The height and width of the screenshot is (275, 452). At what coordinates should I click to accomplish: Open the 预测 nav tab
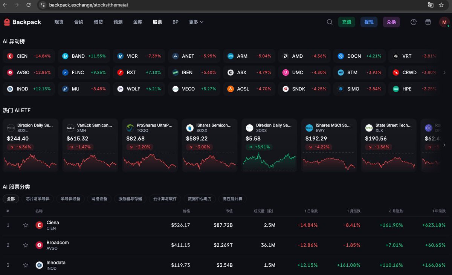[x=118, y=22]
